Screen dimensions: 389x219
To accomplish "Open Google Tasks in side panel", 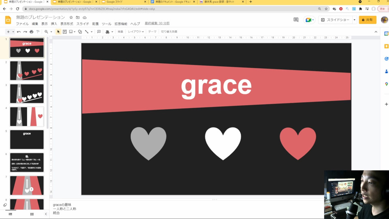I will click(386, 59).
